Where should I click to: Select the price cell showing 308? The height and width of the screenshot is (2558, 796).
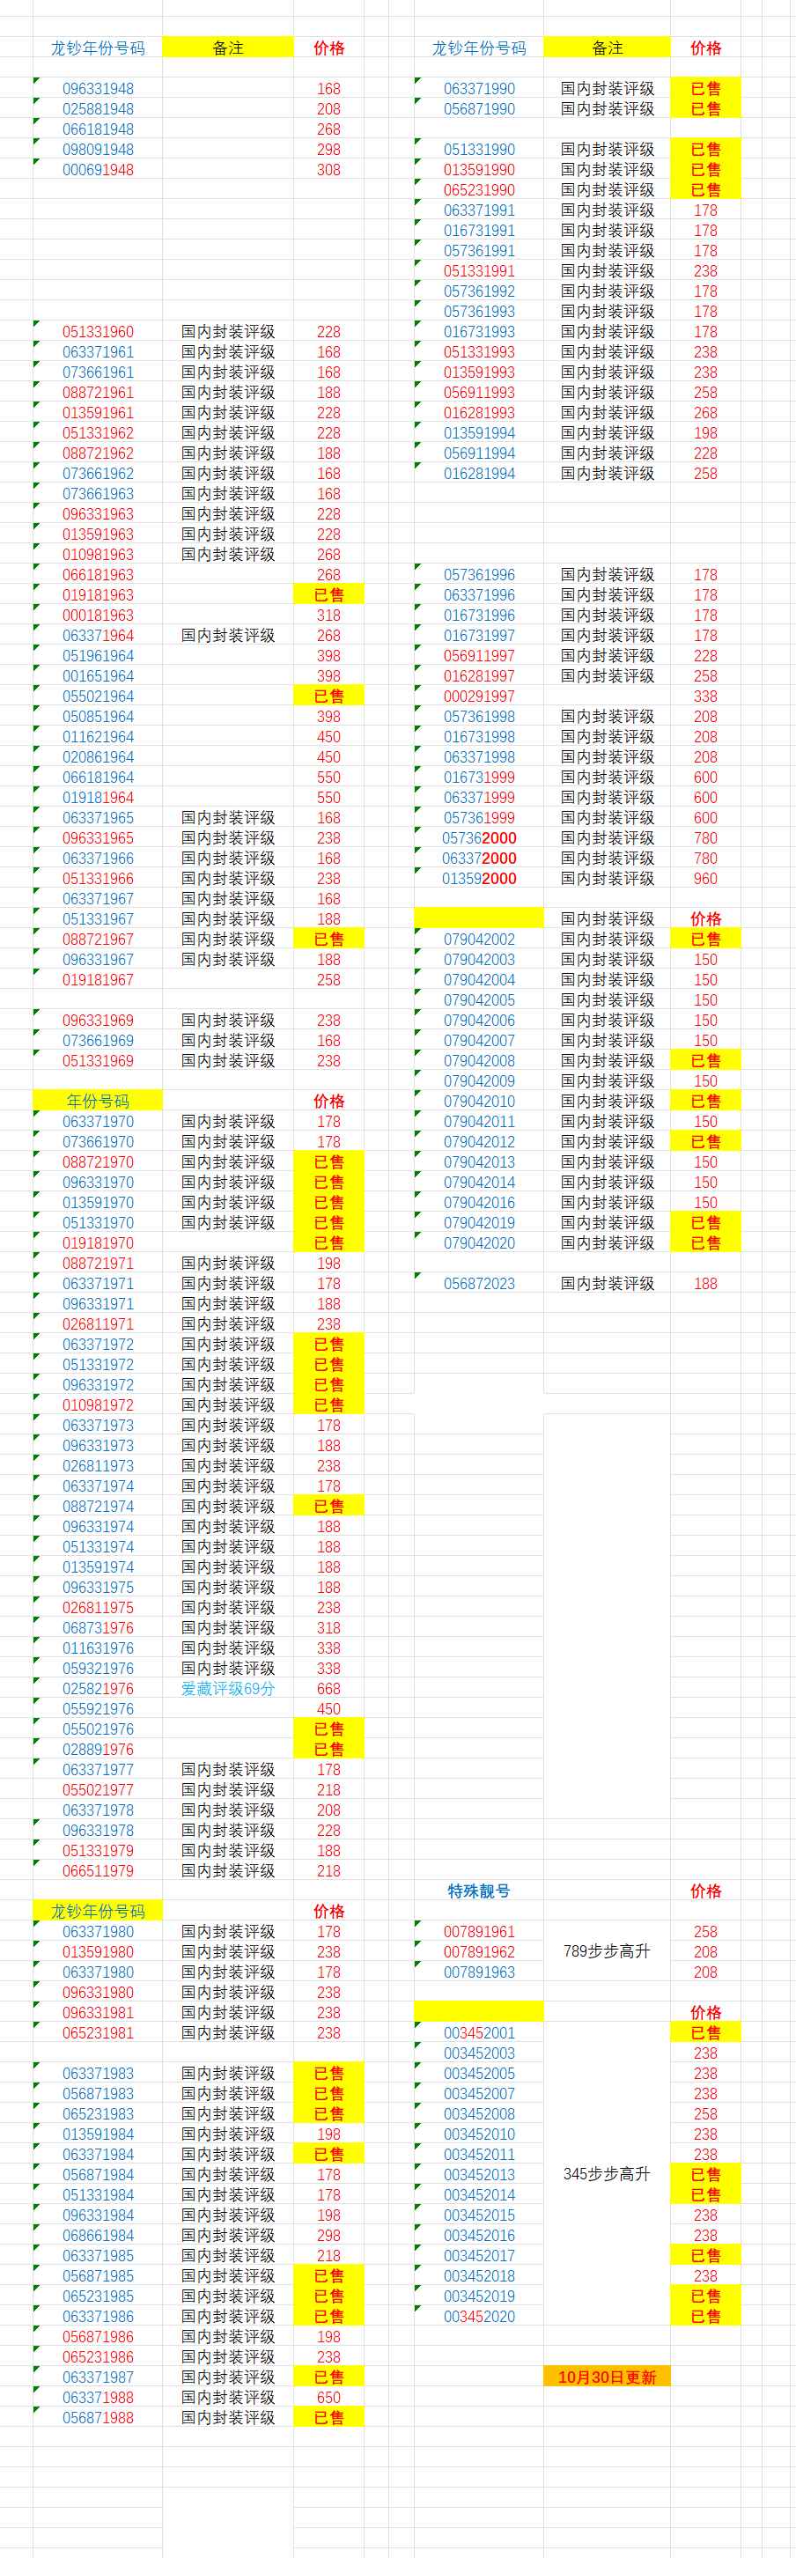click(x=328, y=170)
